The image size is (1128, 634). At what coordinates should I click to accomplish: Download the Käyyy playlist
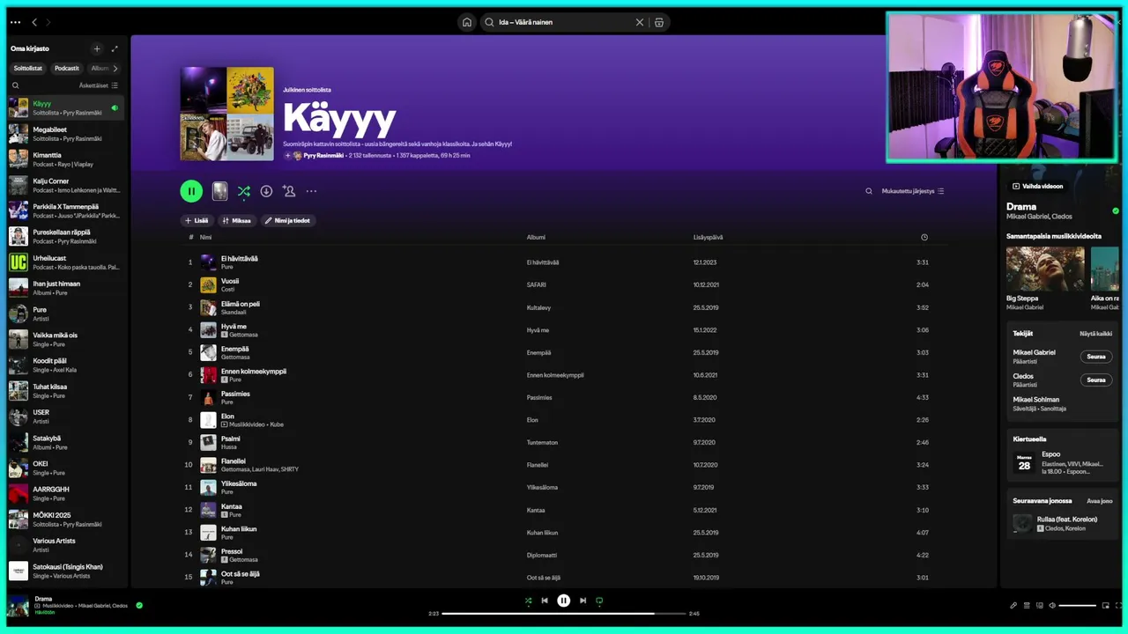point(266,191)
